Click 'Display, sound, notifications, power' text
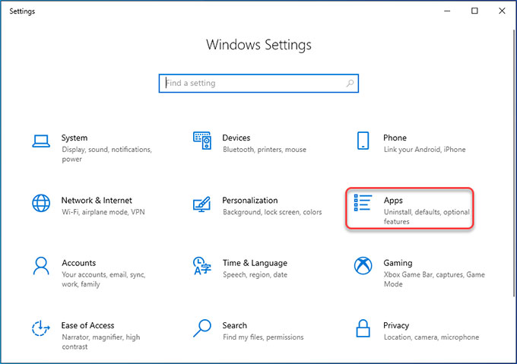The image size is (517, 364). [x=107, y=154]
